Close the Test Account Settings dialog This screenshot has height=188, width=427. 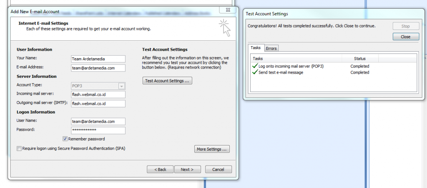point(405,37)
